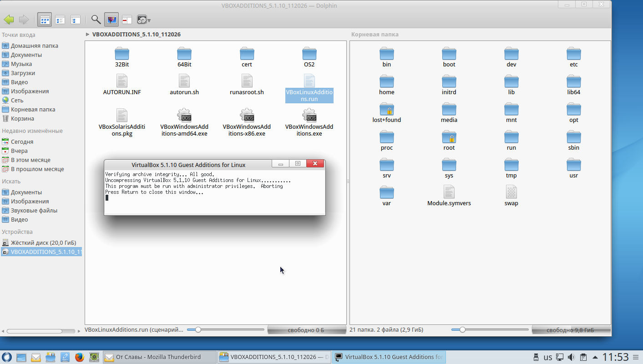Expand hidden system tray icons arrow
Screen dimensions: 643x364
595,357
